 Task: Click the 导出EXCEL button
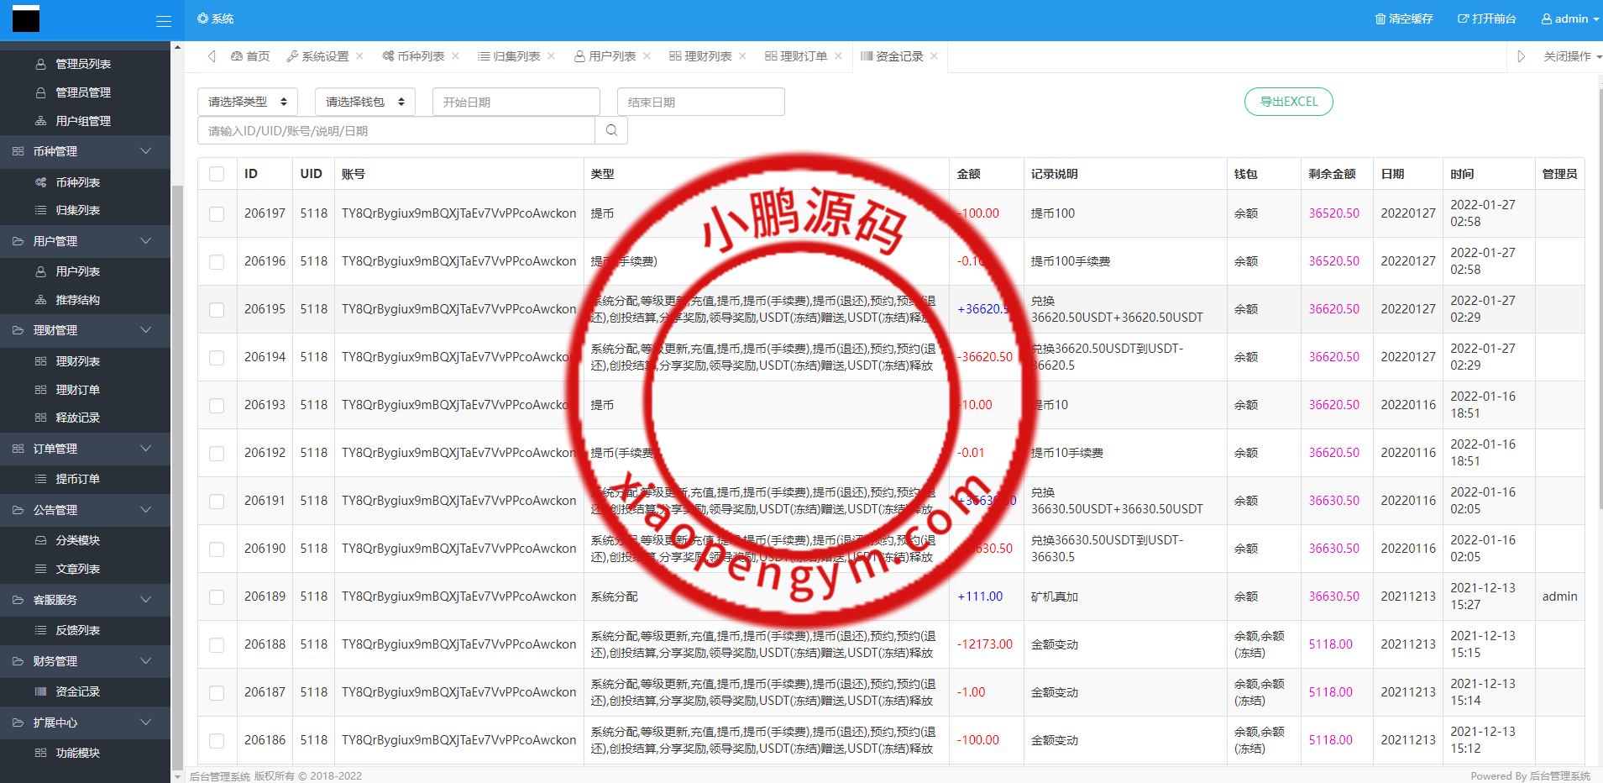pyautogui.click(x=1287, y=101)
